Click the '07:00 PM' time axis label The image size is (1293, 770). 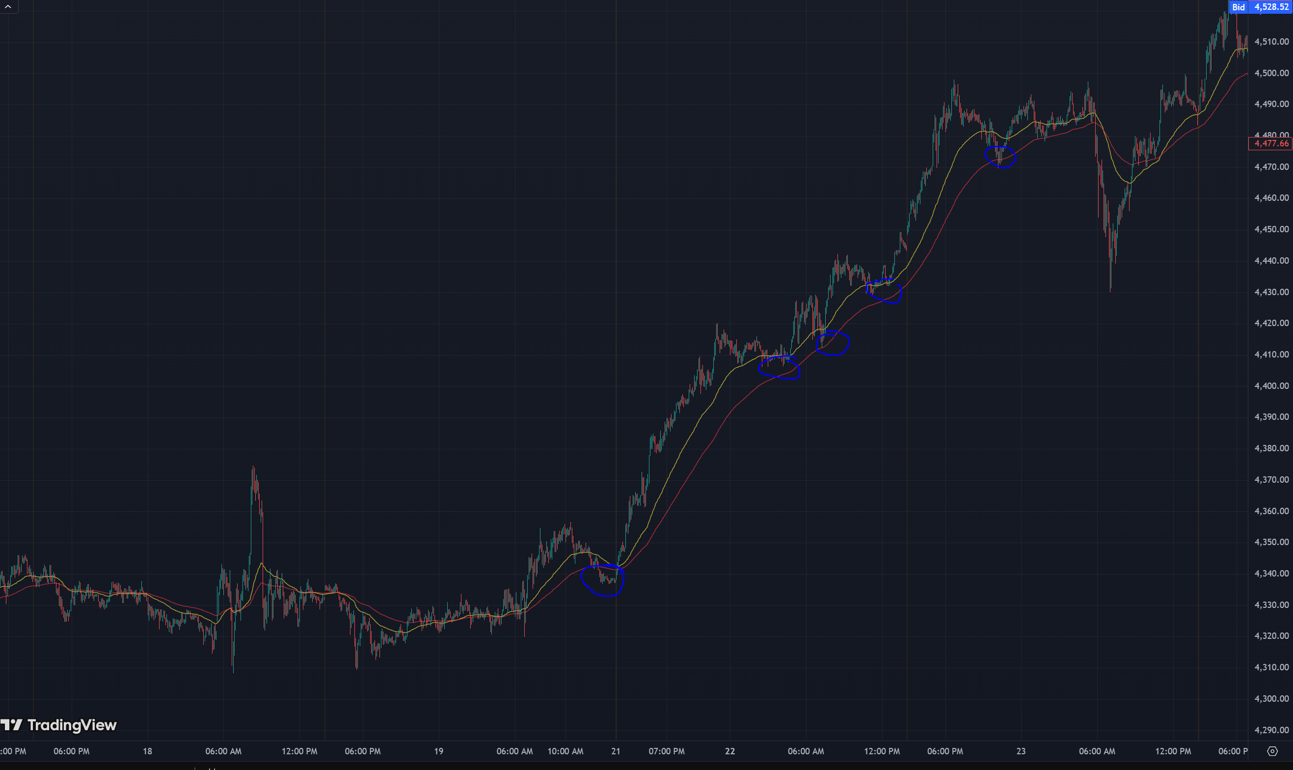pos(667,751)
